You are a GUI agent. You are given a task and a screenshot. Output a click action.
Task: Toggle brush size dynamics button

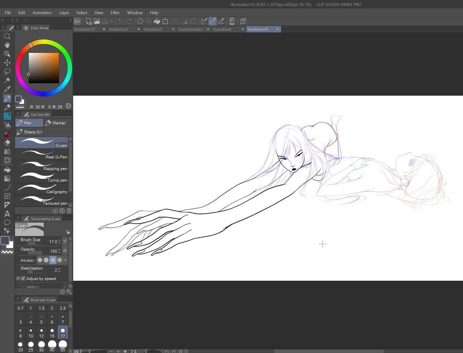pyautogui.click(x=65, y=241)
